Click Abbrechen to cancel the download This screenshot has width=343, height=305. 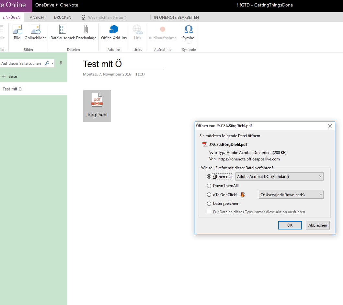click(317, 225)
